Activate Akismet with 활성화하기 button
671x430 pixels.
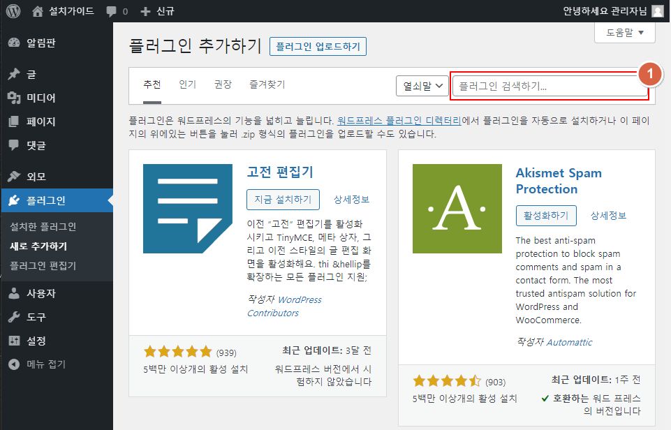click(546, 216)
